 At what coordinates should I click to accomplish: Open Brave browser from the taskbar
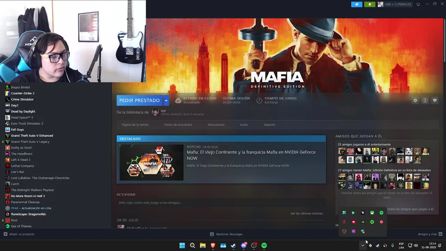pos(213,245)
